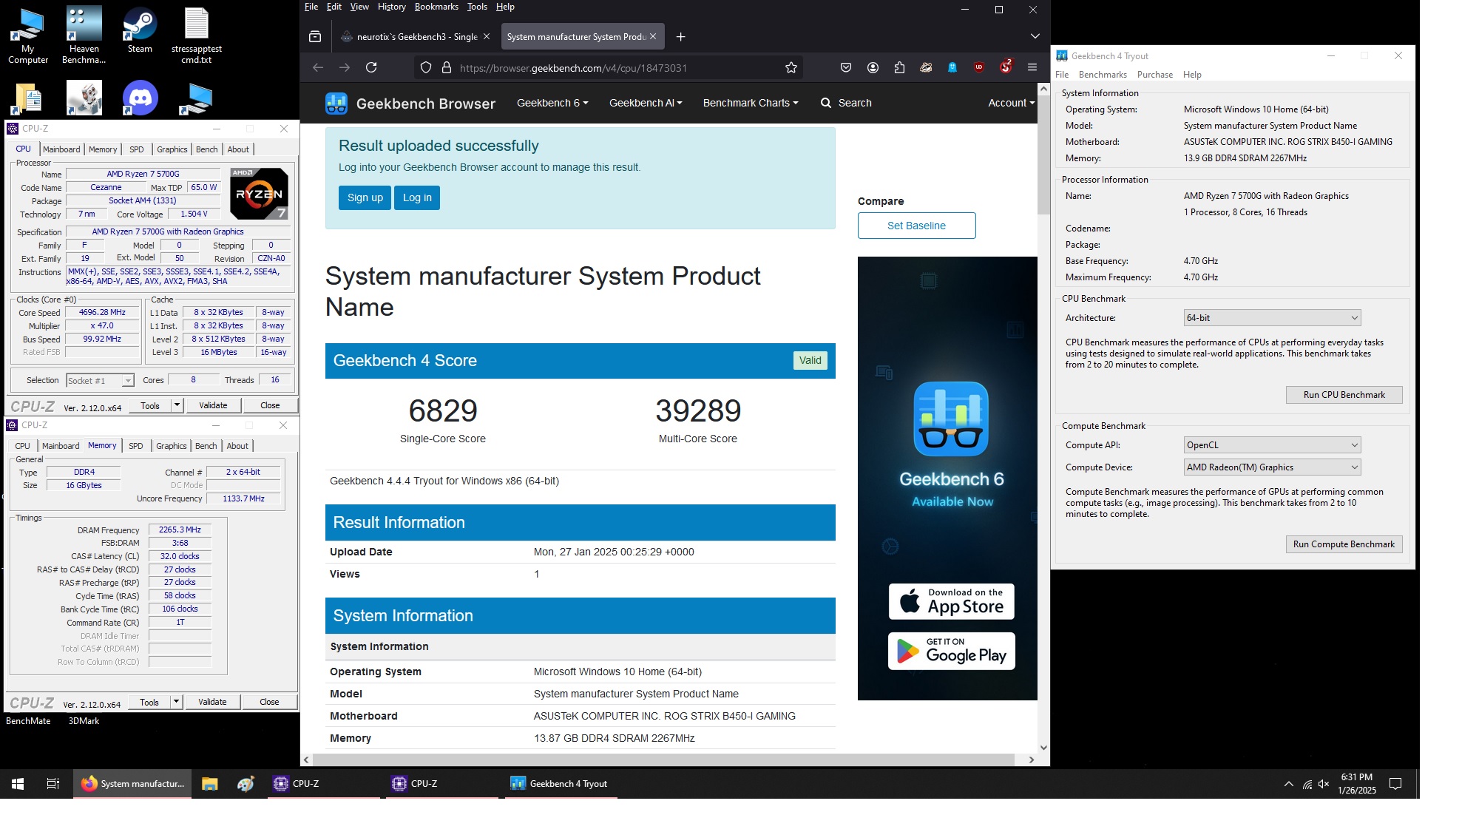The image size is (1479, 832).
Task: Click the Firefox recent browsing button
Action: [315, 36]
